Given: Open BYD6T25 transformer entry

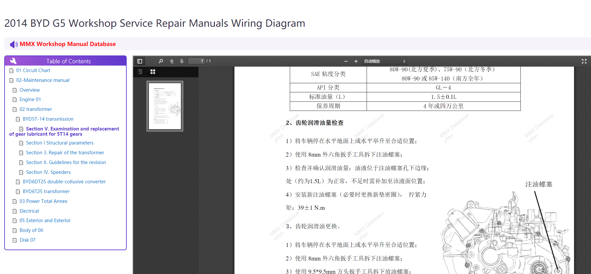Looking at the screenshot, I should (46, 191).
